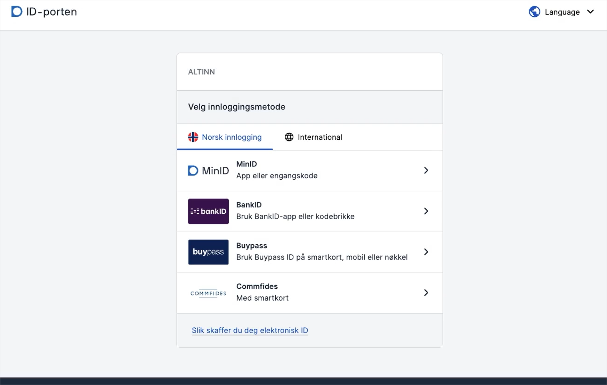Click the ID-porten logo icon
The image size is (607, 385).
(x=16, y=11)
